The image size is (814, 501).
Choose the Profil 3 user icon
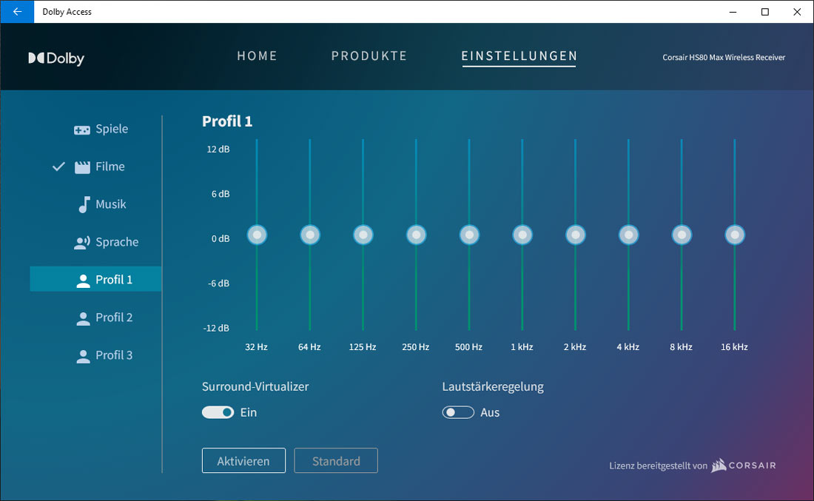84,356
